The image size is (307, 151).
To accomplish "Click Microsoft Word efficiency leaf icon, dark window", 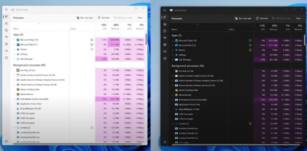I will pos(250,45).
